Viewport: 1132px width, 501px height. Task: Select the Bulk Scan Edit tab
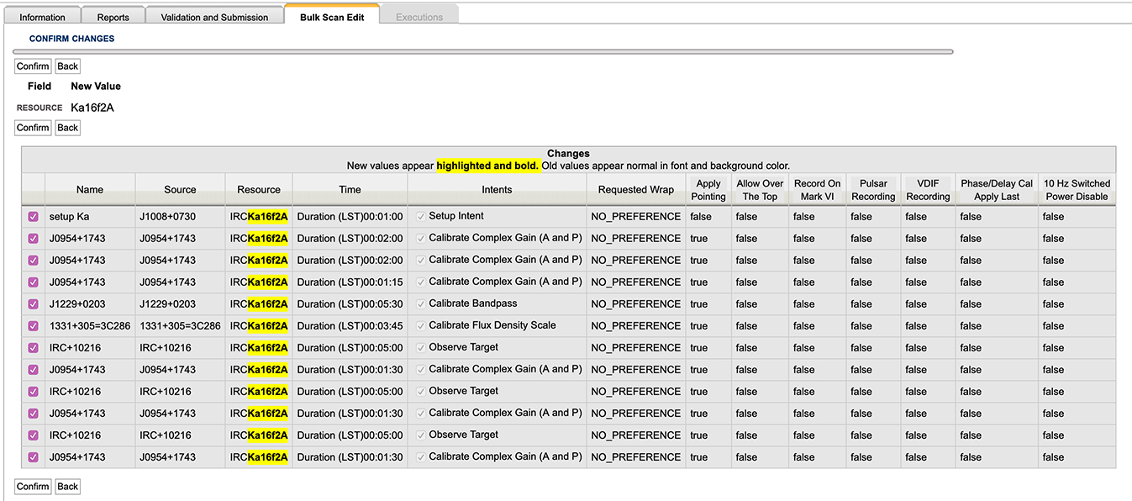[x=332, y=17]
